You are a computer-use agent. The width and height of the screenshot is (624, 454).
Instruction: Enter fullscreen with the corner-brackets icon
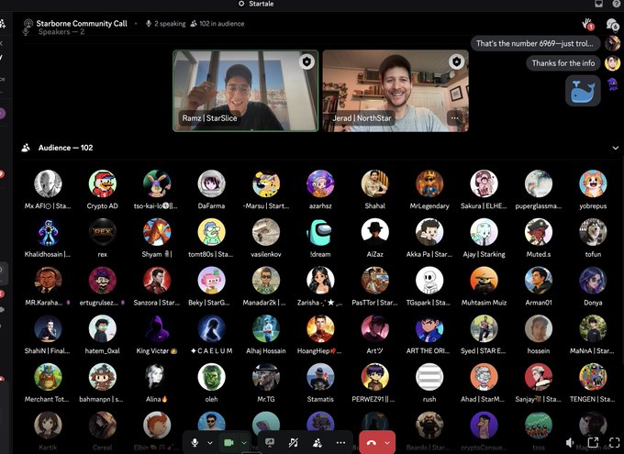click(614, 442)
